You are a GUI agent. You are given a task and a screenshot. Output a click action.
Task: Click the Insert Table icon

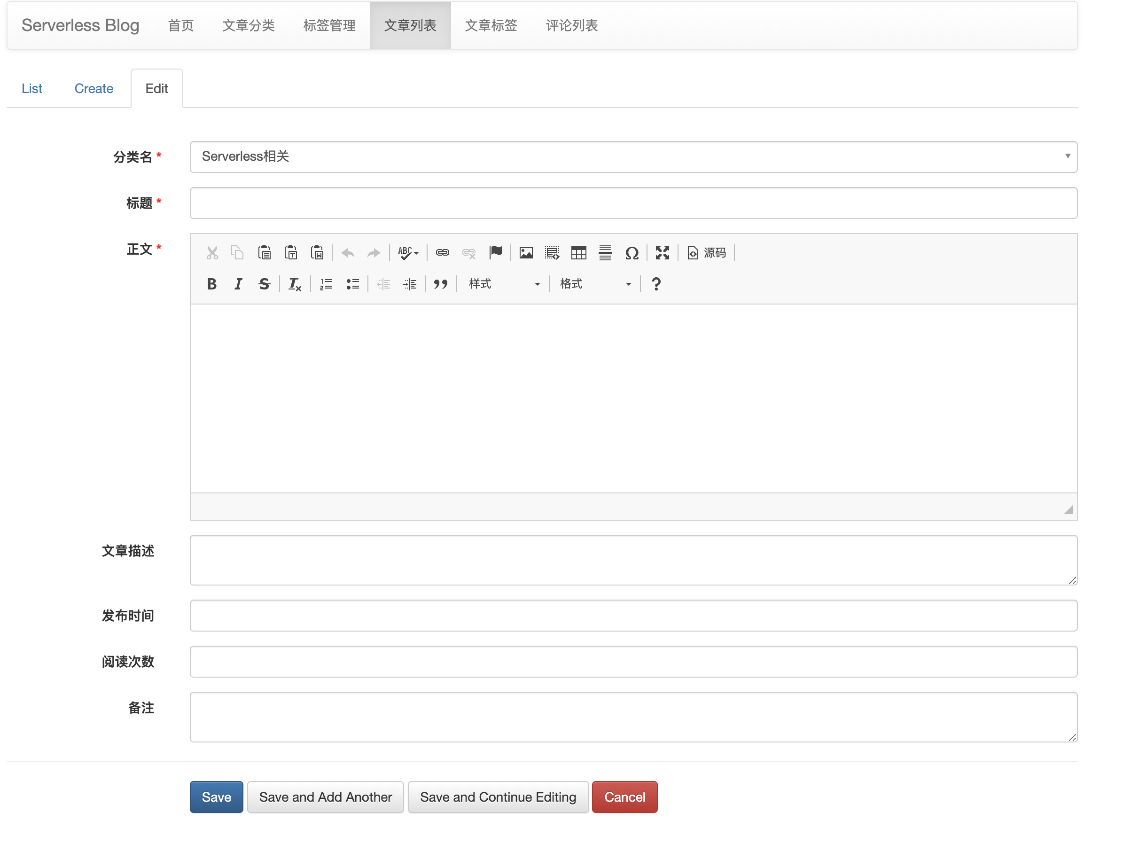pos(578,253)
